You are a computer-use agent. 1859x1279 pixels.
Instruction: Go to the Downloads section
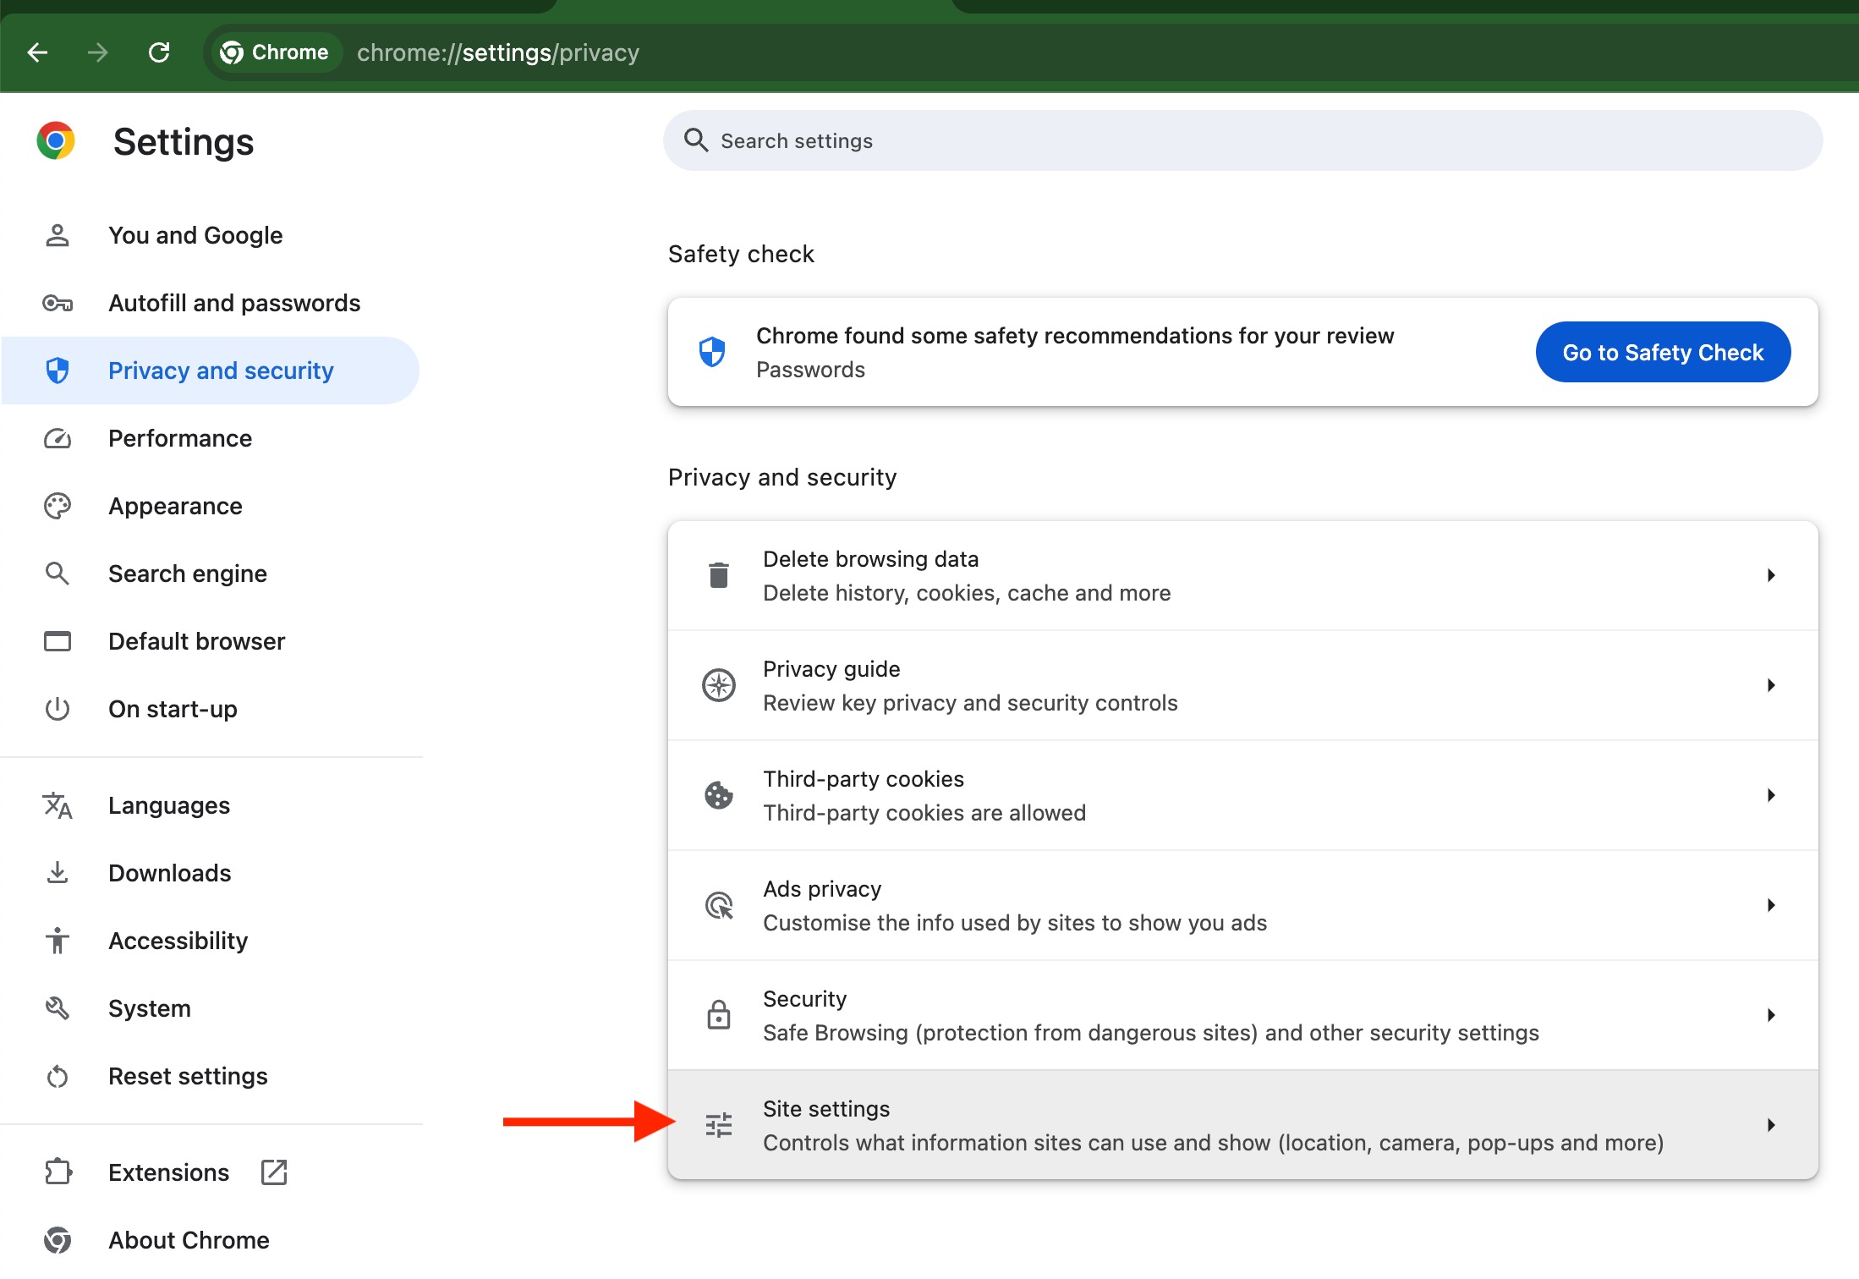coord(169,873)
